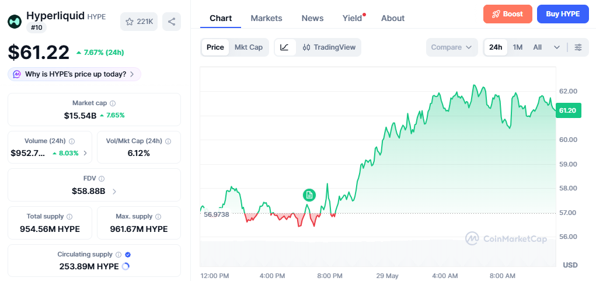The width and height of the screenshot is (596, 281).
Task: Open the Yield tab
Action: (353, 18)
